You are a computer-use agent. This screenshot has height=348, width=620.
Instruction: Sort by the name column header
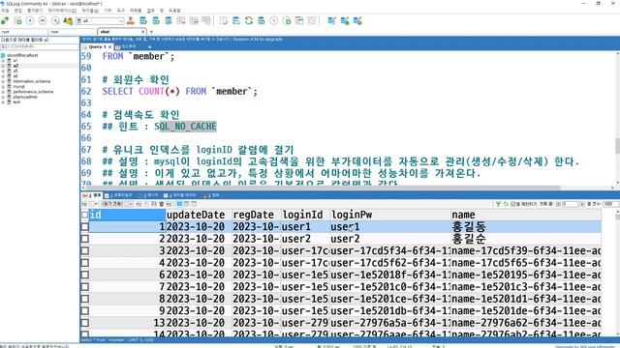click(526, 215)
